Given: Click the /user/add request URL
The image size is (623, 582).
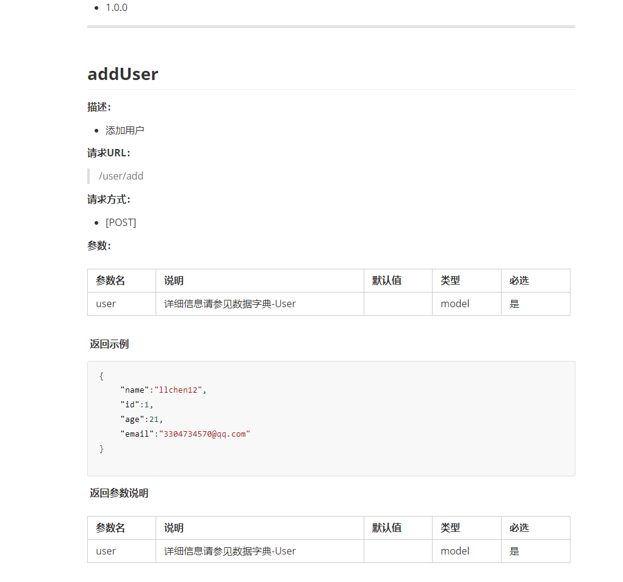Looking at the screenshot, I should coord(121,176).
